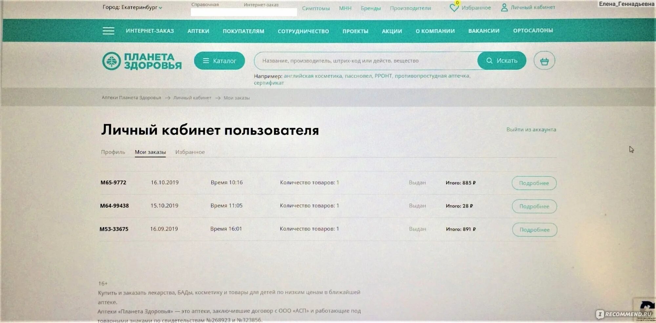
Task: Open the shopping basket icon
Action: click(x=544, y=61)
